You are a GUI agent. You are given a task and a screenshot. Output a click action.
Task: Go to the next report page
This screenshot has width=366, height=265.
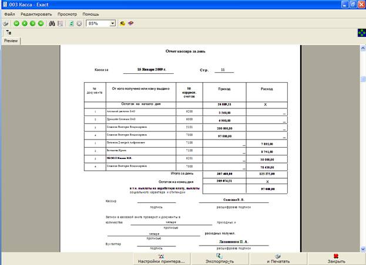(x=33, y=23)
